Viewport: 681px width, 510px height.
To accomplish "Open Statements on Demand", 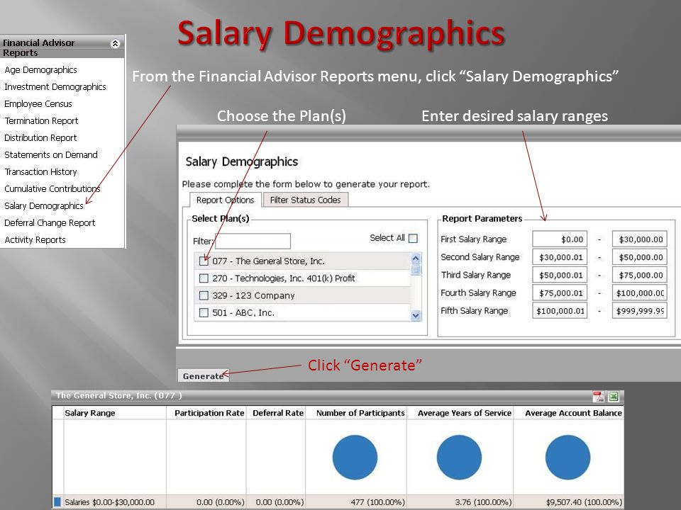I will [51, 155].
